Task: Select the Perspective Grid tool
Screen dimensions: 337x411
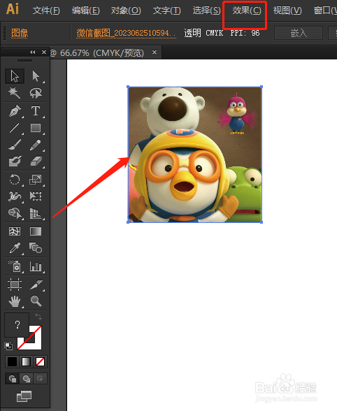Action: tap(36, 213)
